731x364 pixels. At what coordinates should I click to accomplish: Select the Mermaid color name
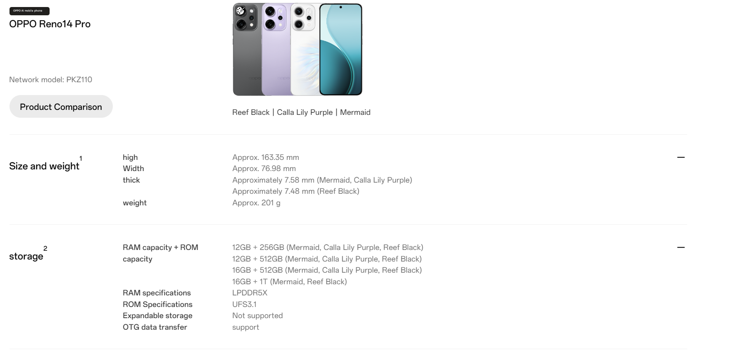355,112
